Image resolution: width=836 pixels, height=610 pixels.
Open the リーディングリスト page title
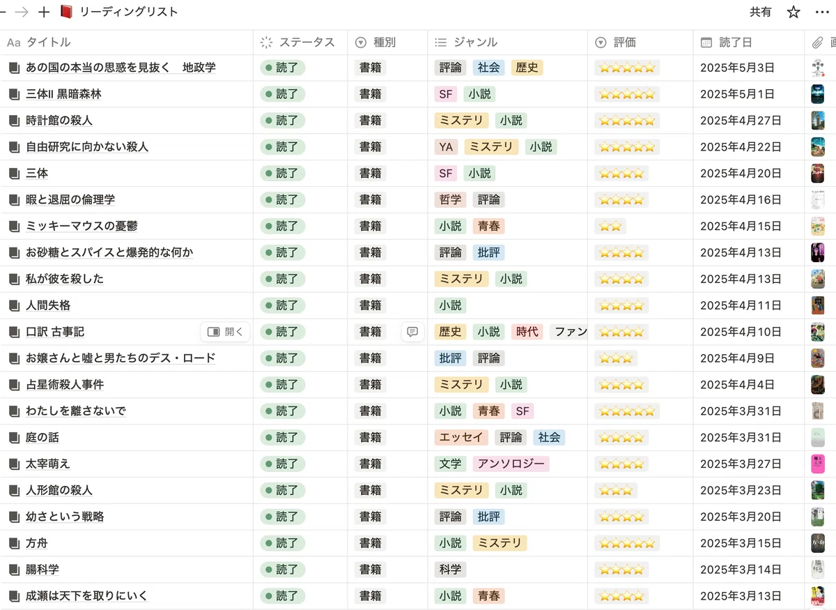tap(129, 12)
